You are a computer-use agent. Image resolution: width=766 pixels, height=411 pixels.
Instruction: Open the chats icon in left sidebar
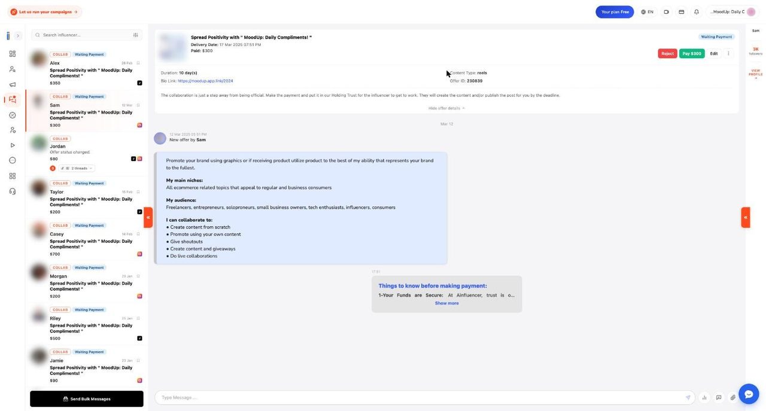coord(13,99)
